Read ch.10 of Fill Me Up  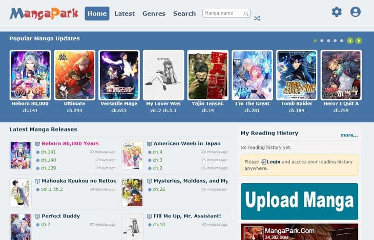coord(159,225)
